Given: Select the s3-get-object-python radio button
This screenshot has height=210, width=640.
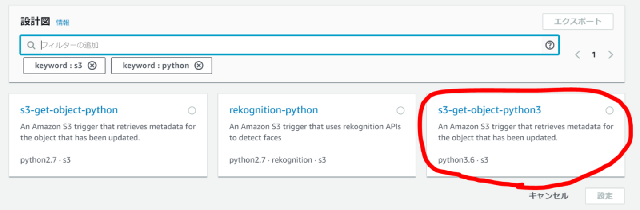Looking at the screenshot, I should point(192,110).
